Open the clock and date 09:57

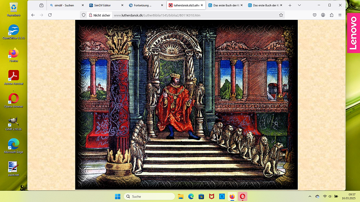pyautogui.click(x=348, y=196)
